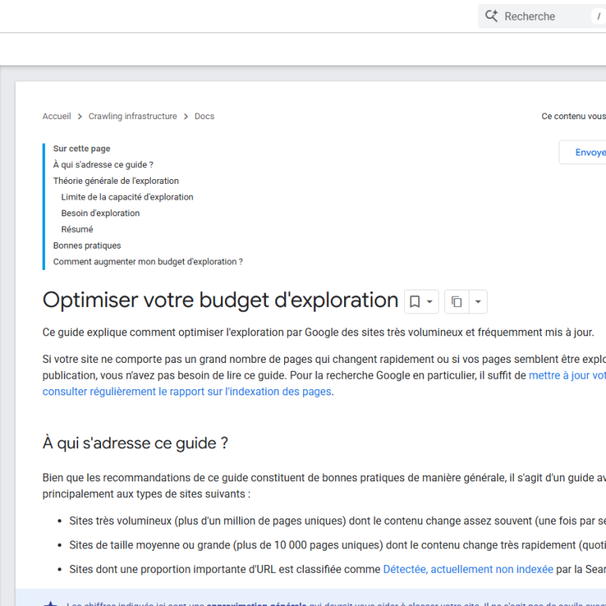
Task: Click the copy page icon
Action: pos(456,301)
